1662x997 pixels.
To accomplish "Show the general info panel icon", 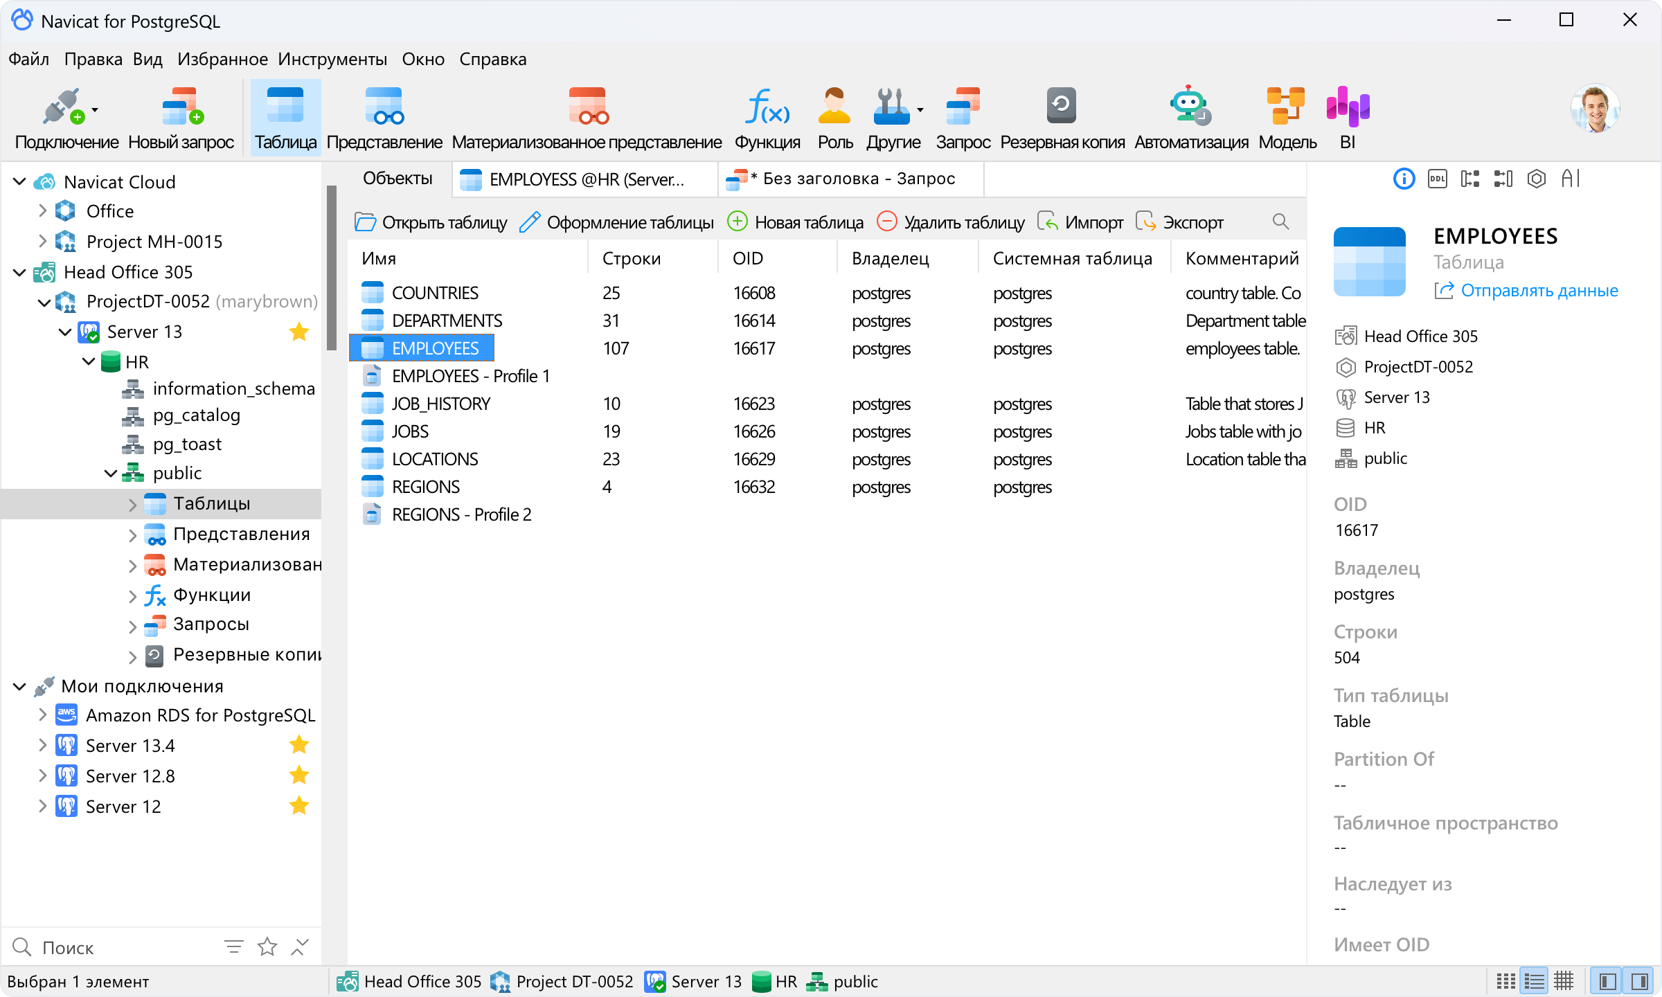I will pos(1404,179).
